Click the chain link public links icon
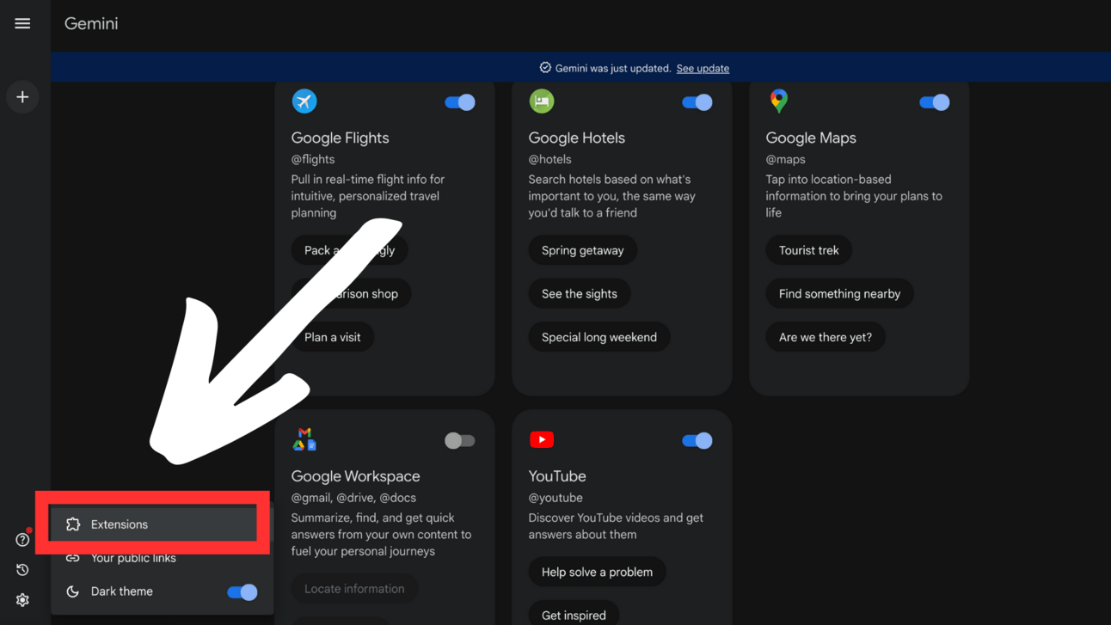 tap(73, 558)
